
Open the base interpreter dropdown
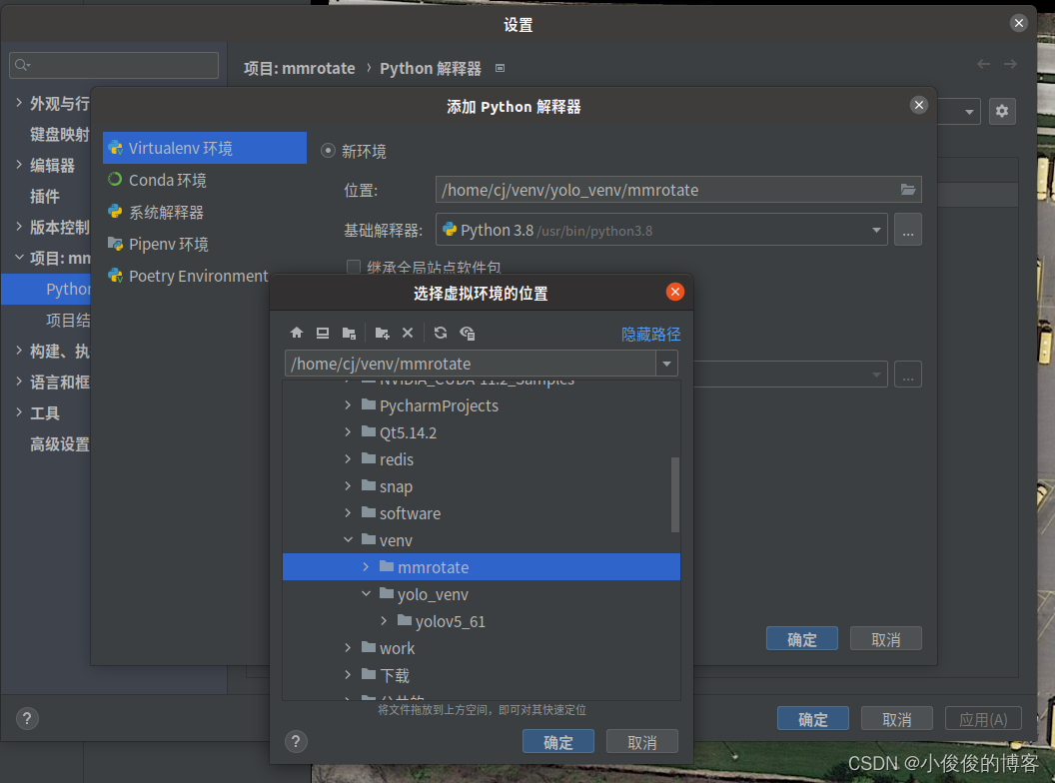876,230
